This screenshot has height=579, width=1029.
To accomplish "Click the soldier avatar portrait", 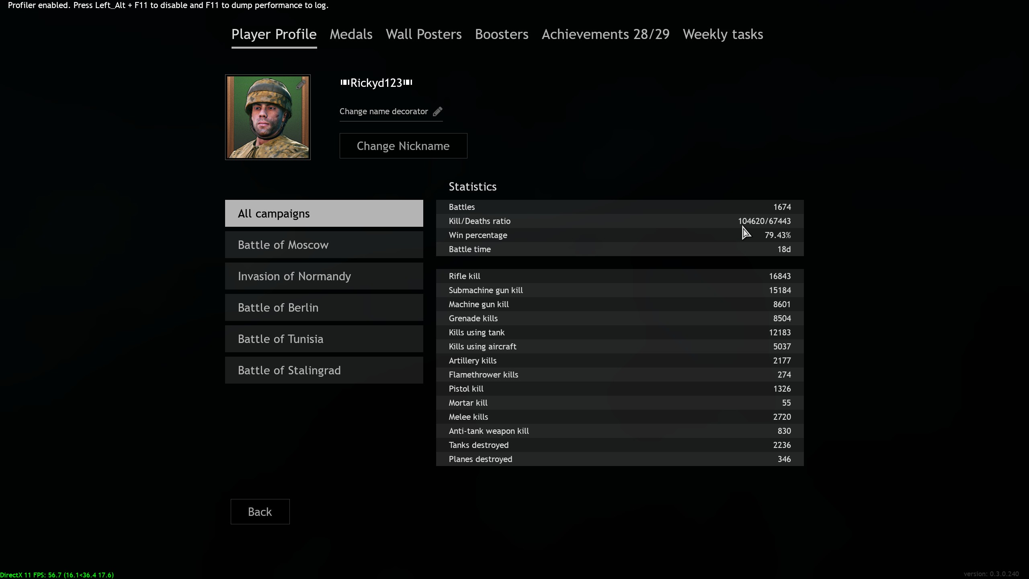I will [x=268, y=117].
